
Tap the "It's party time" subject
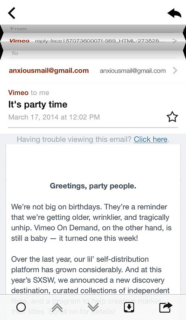point(38,104)
